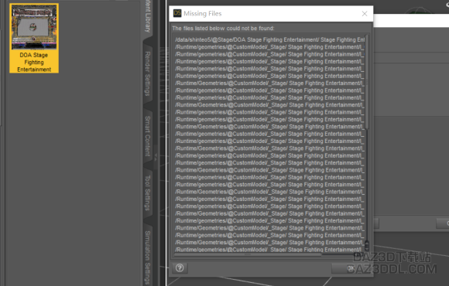
Task: Click the DS logo in Missing Files title
Action: click(177, 13)
